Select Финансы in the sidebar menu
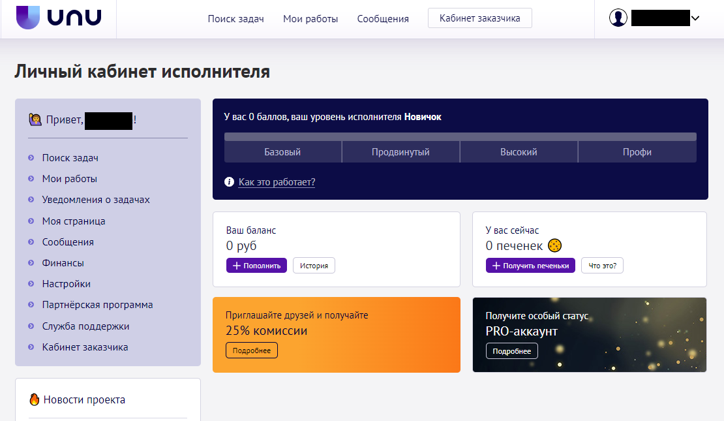Viewport: 724px width, 421px height. [63, 263]
